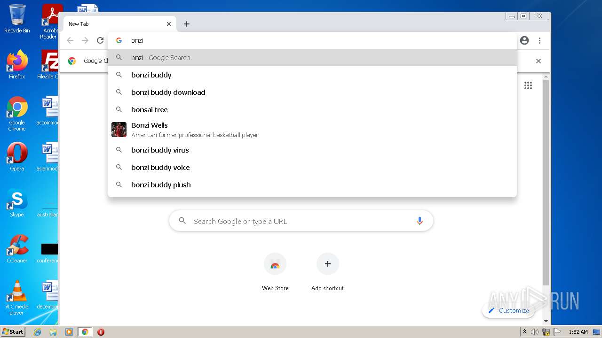The height and width of the screenshot is (338, 602).
Task: Click the scrollbar down arrow
Action: tap(546, 321)
